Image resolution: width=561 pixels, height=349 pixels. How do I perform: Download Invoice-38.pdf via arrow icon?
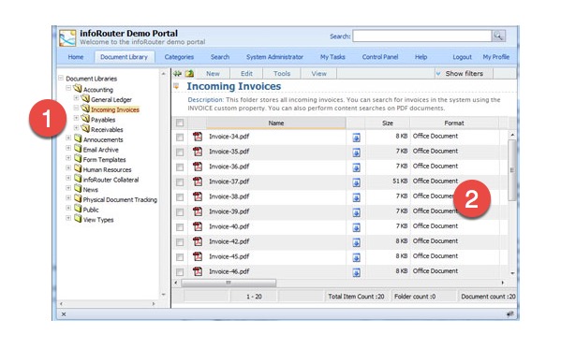tap(356, 197)
